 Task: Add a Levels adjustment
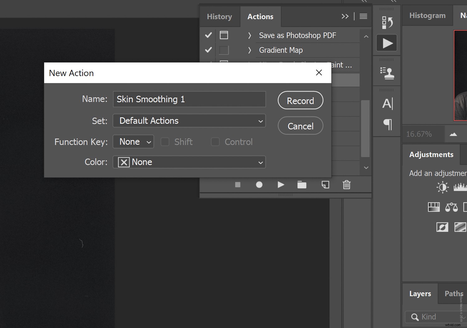[x=460, y=187]
